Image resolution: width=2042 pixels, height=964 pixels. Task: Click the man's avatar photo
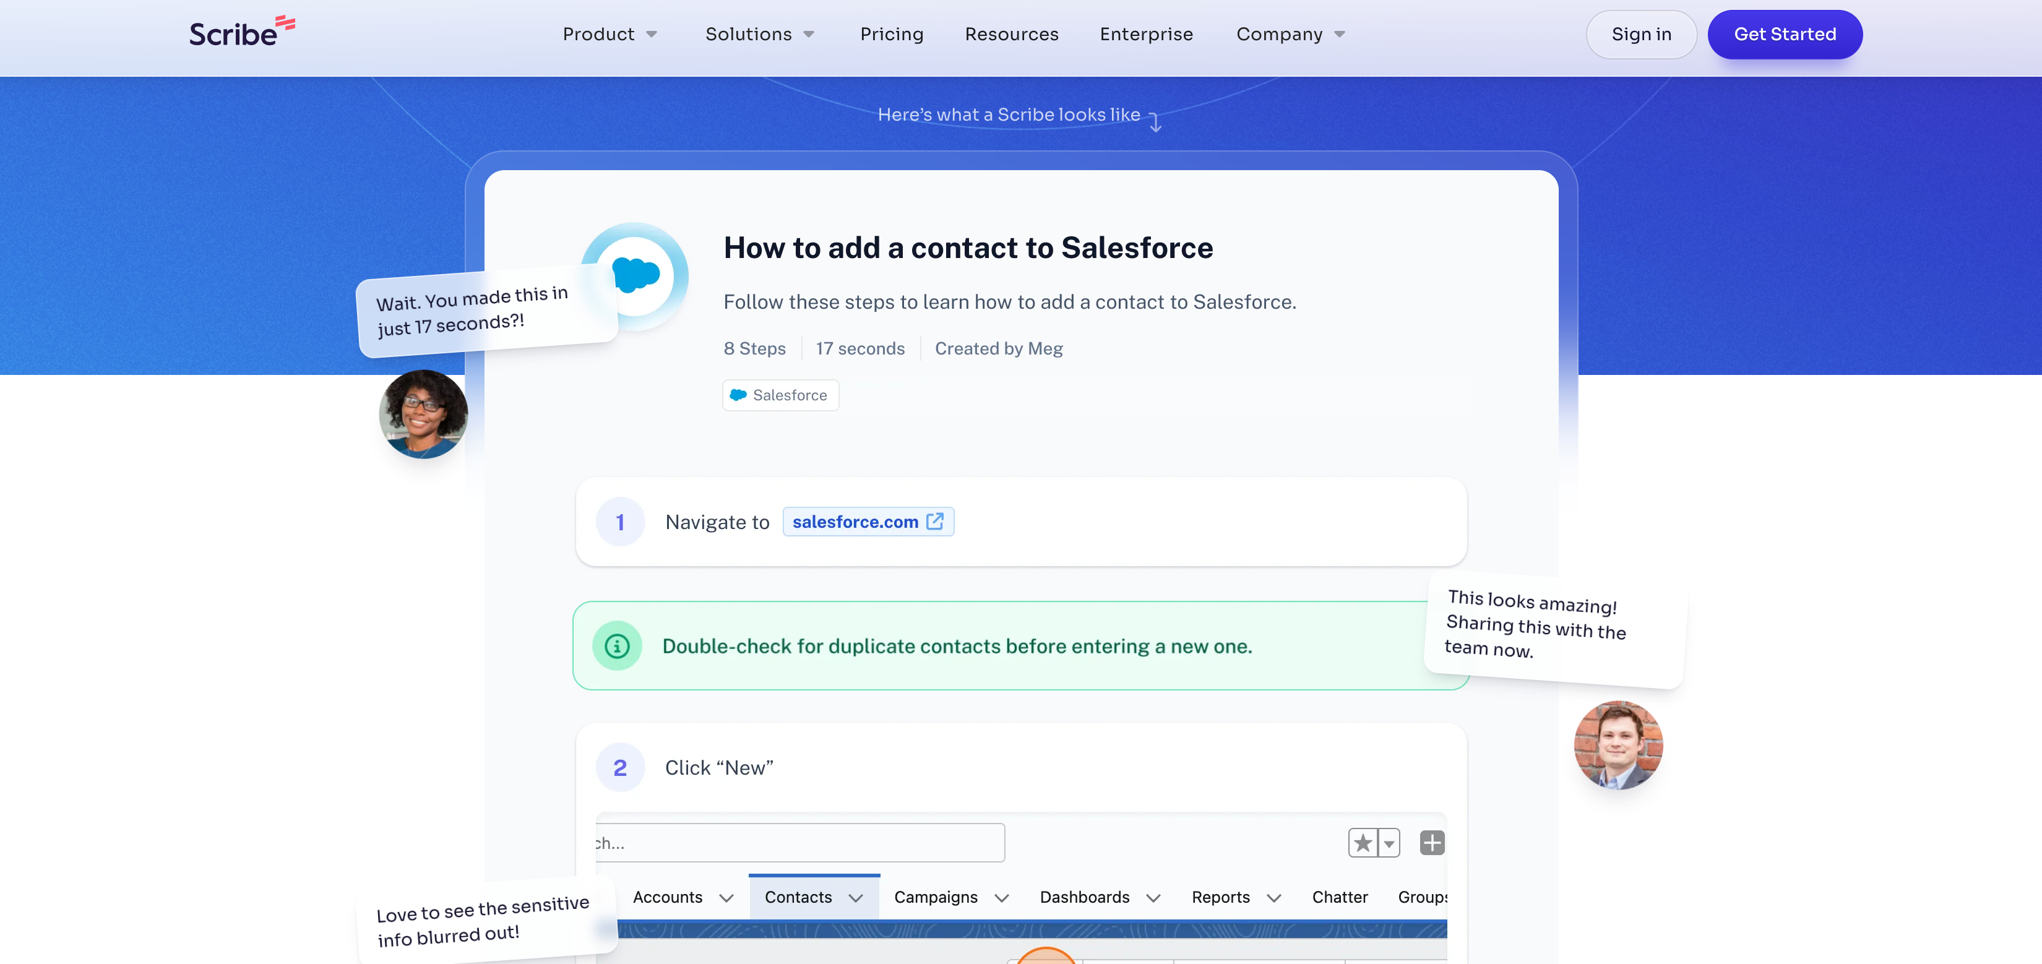1618,744
